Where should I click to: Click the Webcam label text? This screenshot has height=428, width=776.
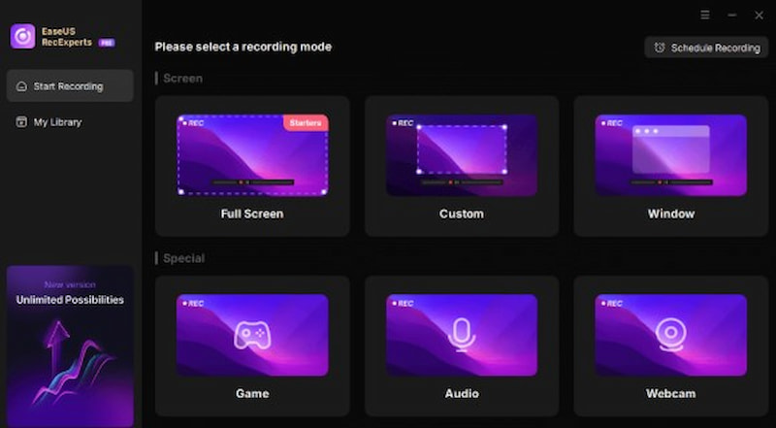(670, 393)
